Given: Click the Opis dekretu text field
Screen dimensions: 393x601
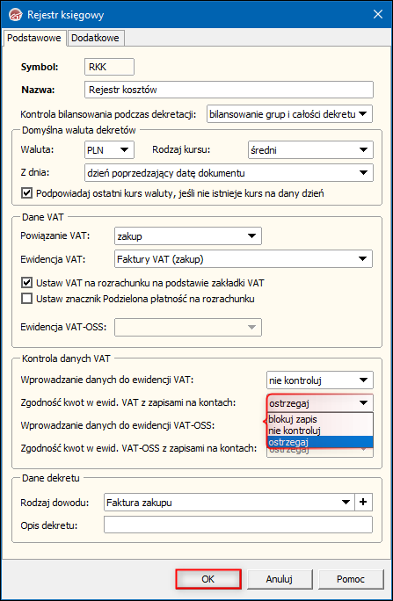Looking at the screenshot, I should tap(238, 525).
